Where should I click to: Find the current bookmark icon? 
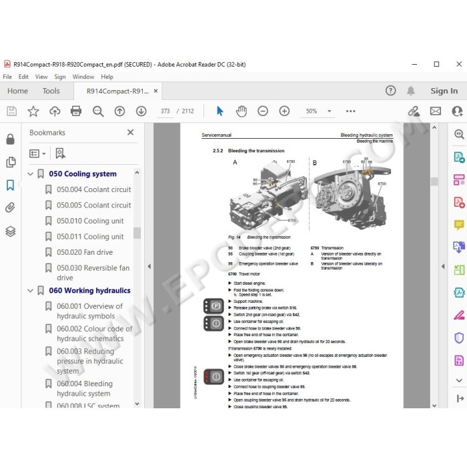(x=60, y=153)
